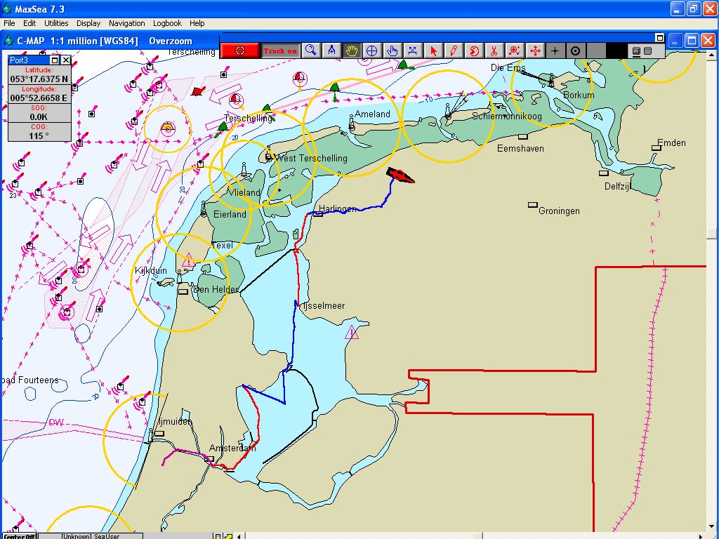The width and height of the screenshot is (719, 539).
Task: Click vertical scrollbar up arrow
Action: coord(712,55)
